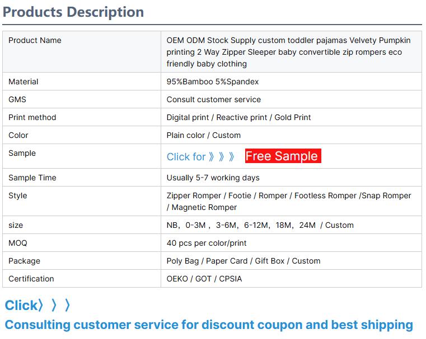Click "Usually 5-7 working days" text
Image resolution: width=426 pixels, height=339 pixels.
(x=213, y=178)
